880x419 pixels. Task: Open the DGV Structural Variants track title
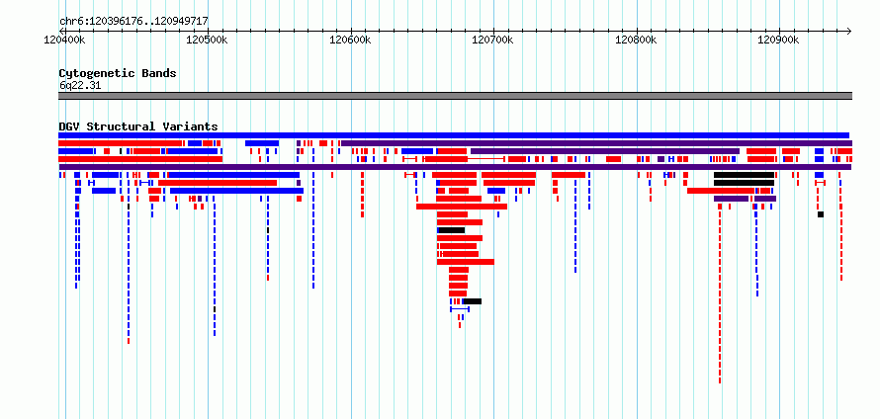pyautogui.click(x=138, y=126)
